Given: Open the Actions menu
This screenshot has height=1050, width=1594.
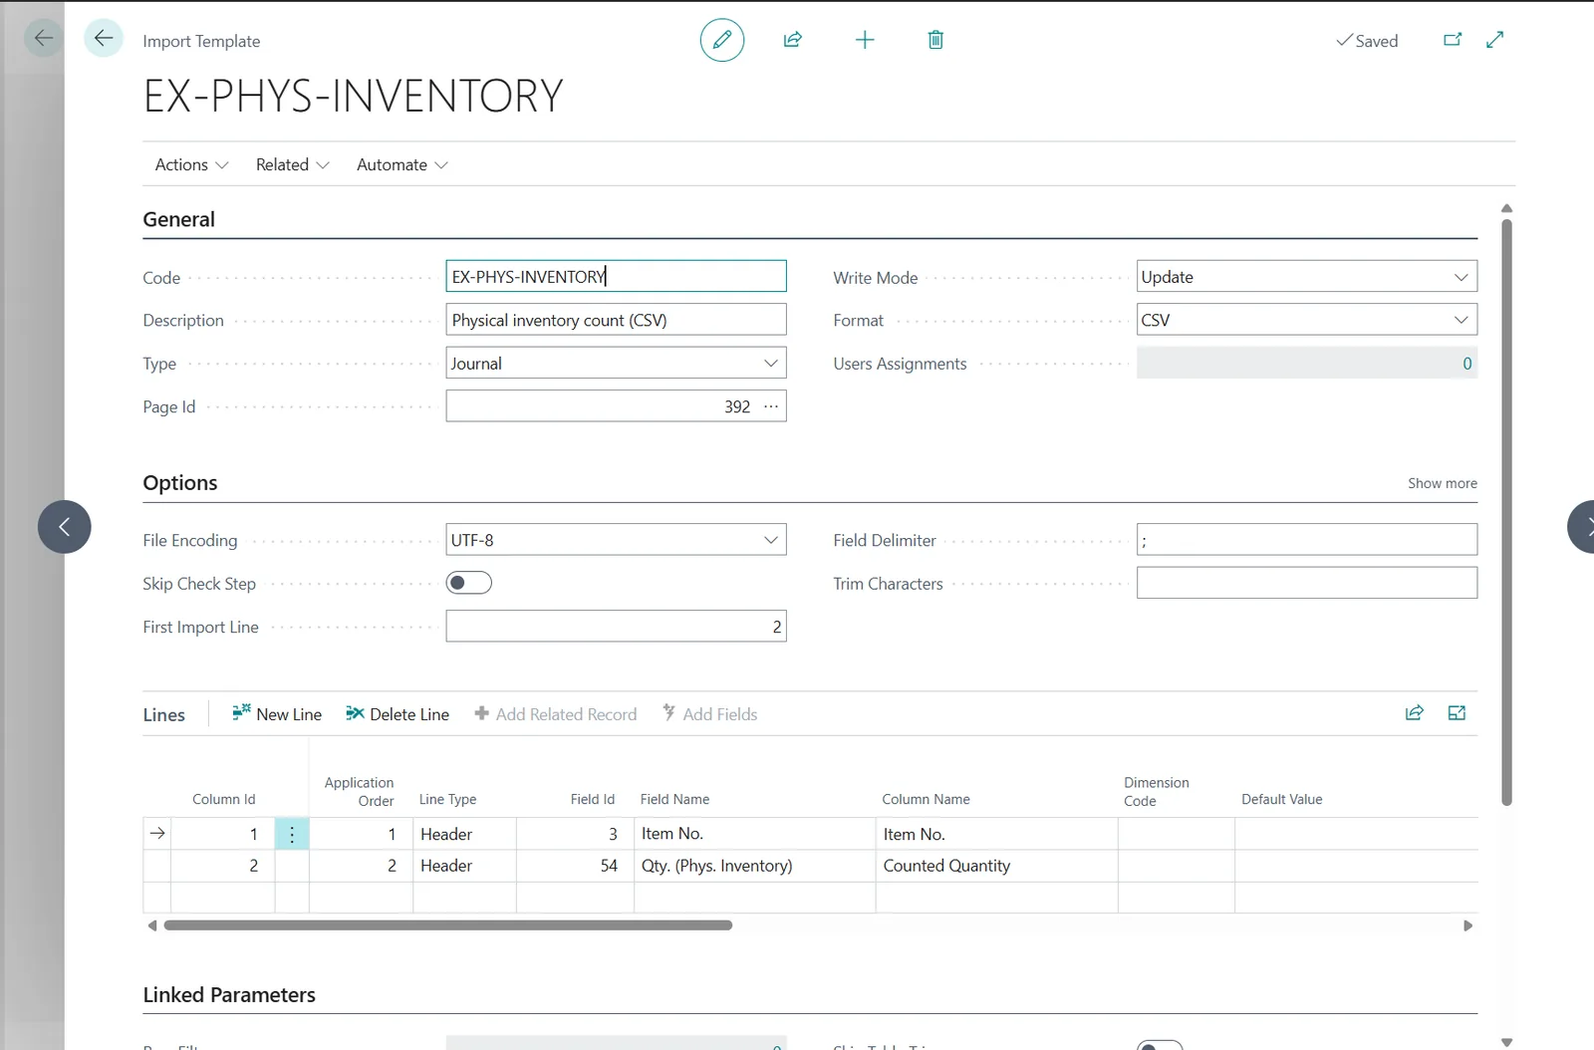Looking at the screenshot, I should click(191, 164).
